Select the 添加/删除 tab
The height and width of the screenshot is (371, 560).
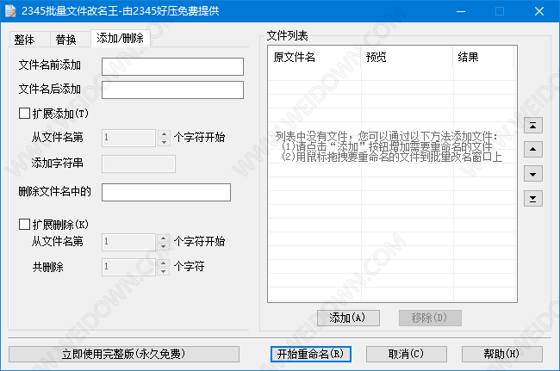pos(120,38)
